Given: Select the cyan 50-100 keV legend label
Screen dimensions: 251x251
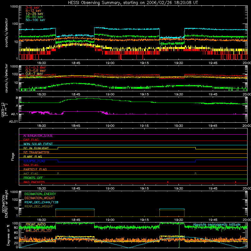Looking at the screenshot, I should coord(35,20).
